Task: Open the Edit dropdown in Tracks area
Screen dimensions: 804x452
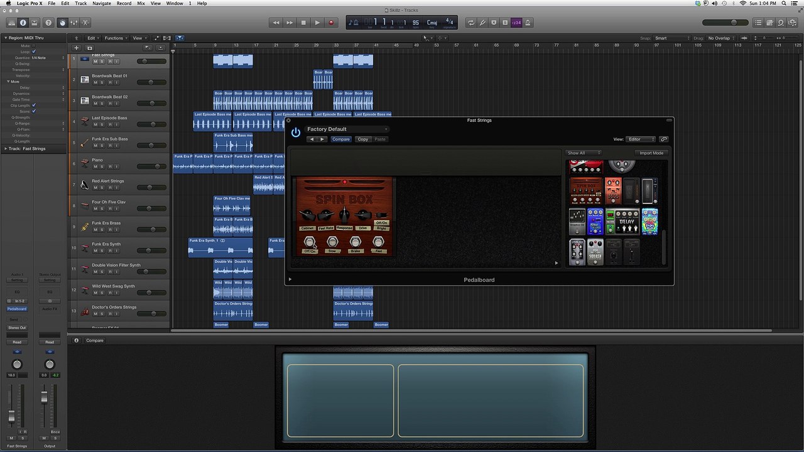Action: [x=93, y=38]
